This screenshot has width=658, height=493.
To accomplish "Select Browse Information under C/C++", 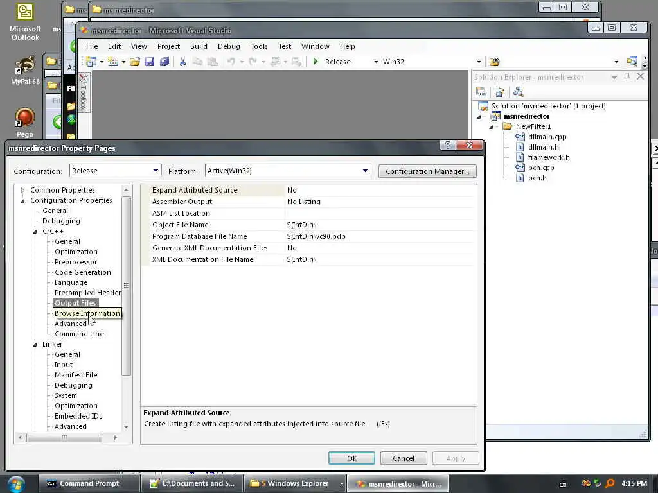I will [x=87, y=313].
